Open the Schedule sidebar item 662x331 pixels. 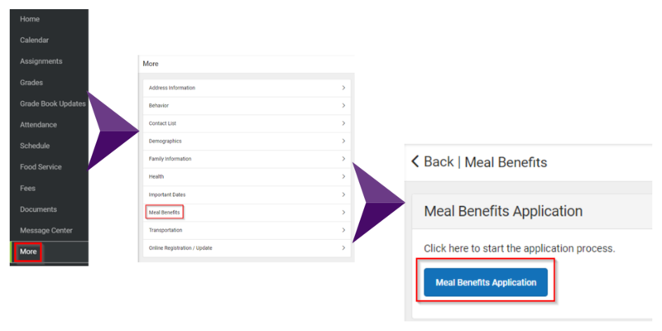point(35,146)
